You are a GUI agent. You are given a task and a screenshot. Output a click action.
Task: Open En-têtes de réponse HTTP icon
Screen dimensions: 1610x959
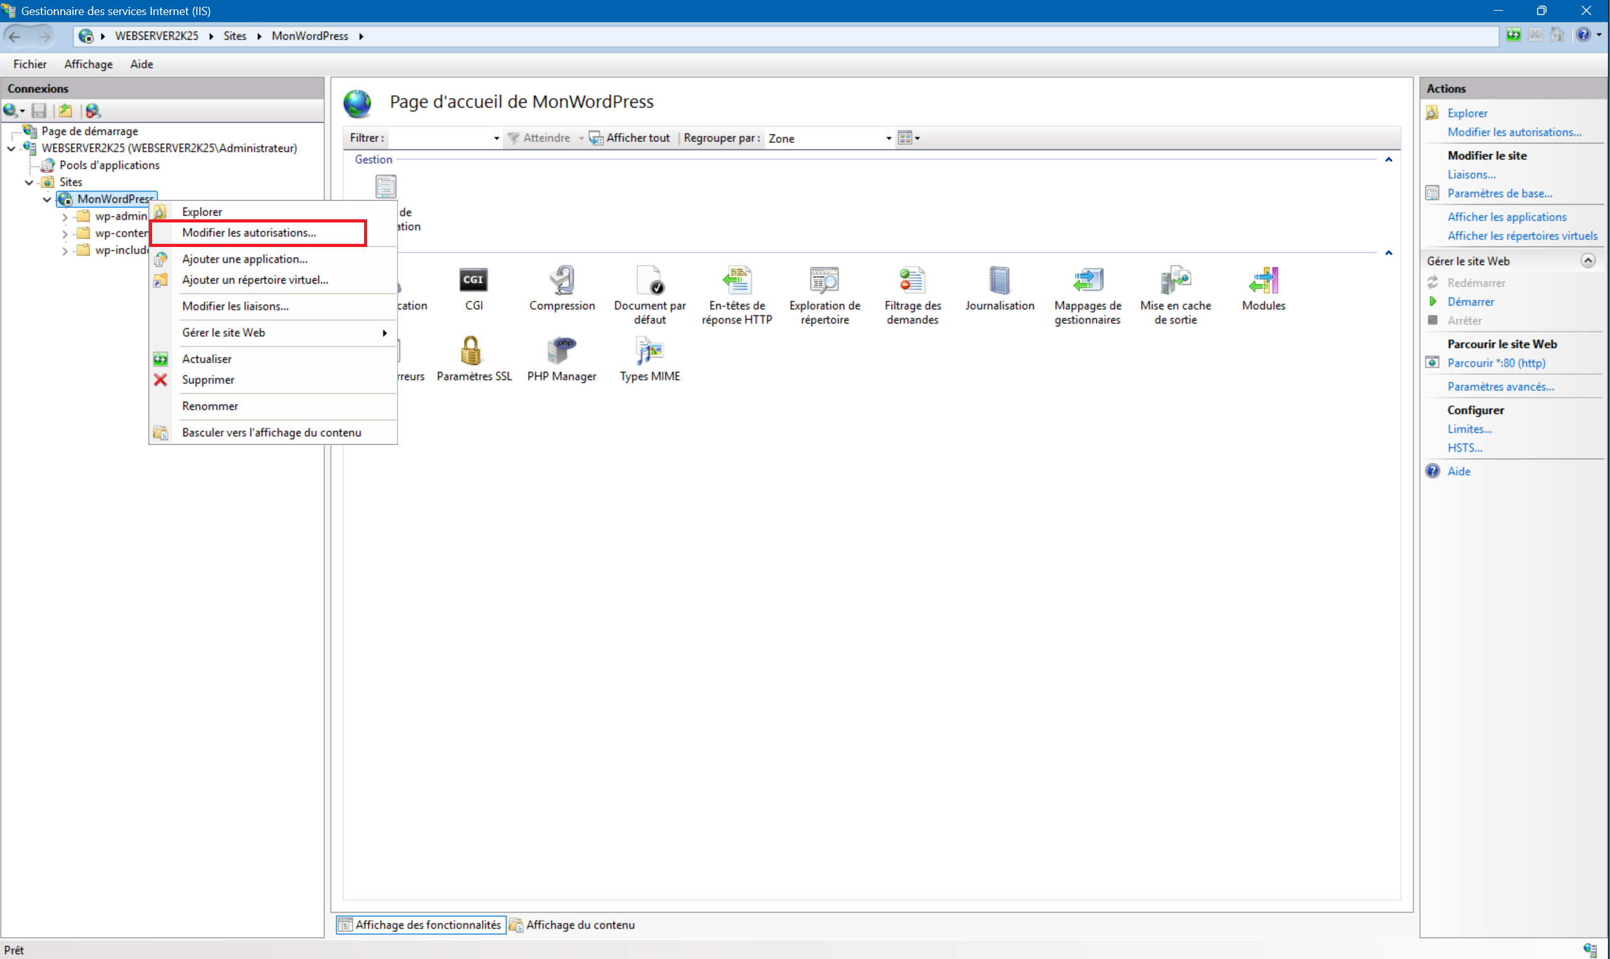737,280
